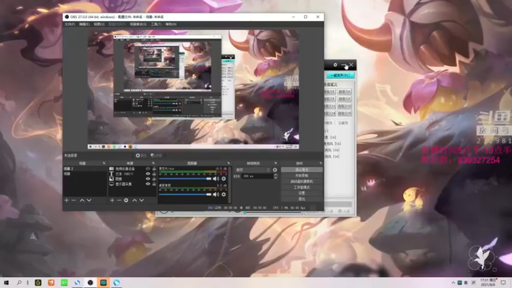Open the Windows Start menu
The width and height of the screenshot is (512, 288).
tap(6, 282)
